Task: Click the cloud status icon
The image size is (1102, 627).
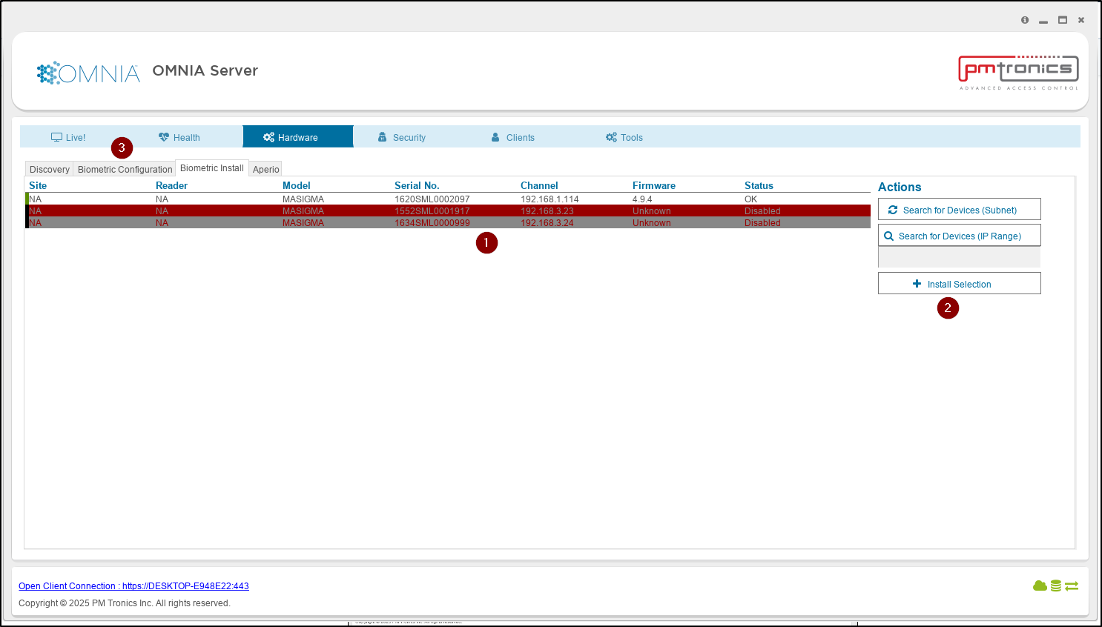Action: coord(1040,585)
